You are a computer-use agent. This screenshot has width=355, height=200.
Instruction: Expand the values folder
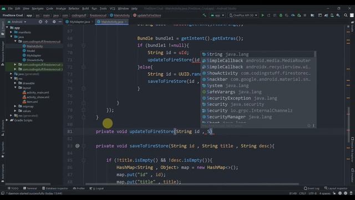pos(15,111)
